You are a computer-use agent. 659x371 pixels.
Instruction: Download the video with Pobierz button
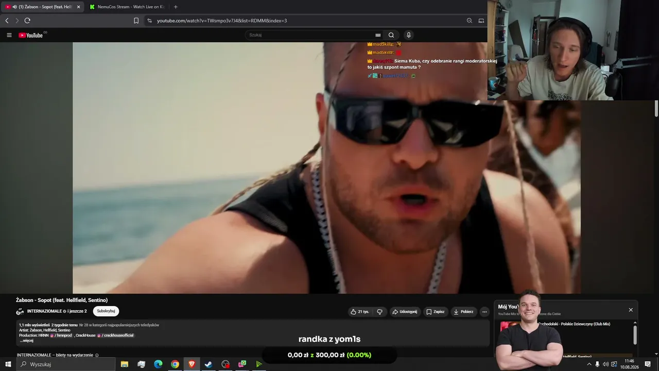coord(463,312)
